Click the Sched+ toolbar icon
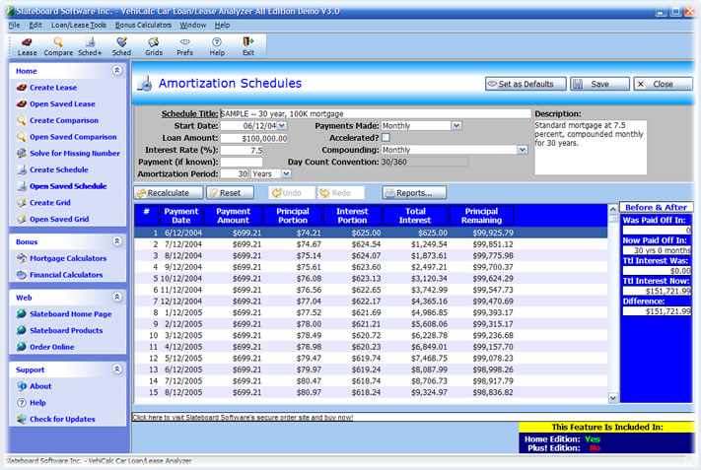 click(x=90, y=45)
